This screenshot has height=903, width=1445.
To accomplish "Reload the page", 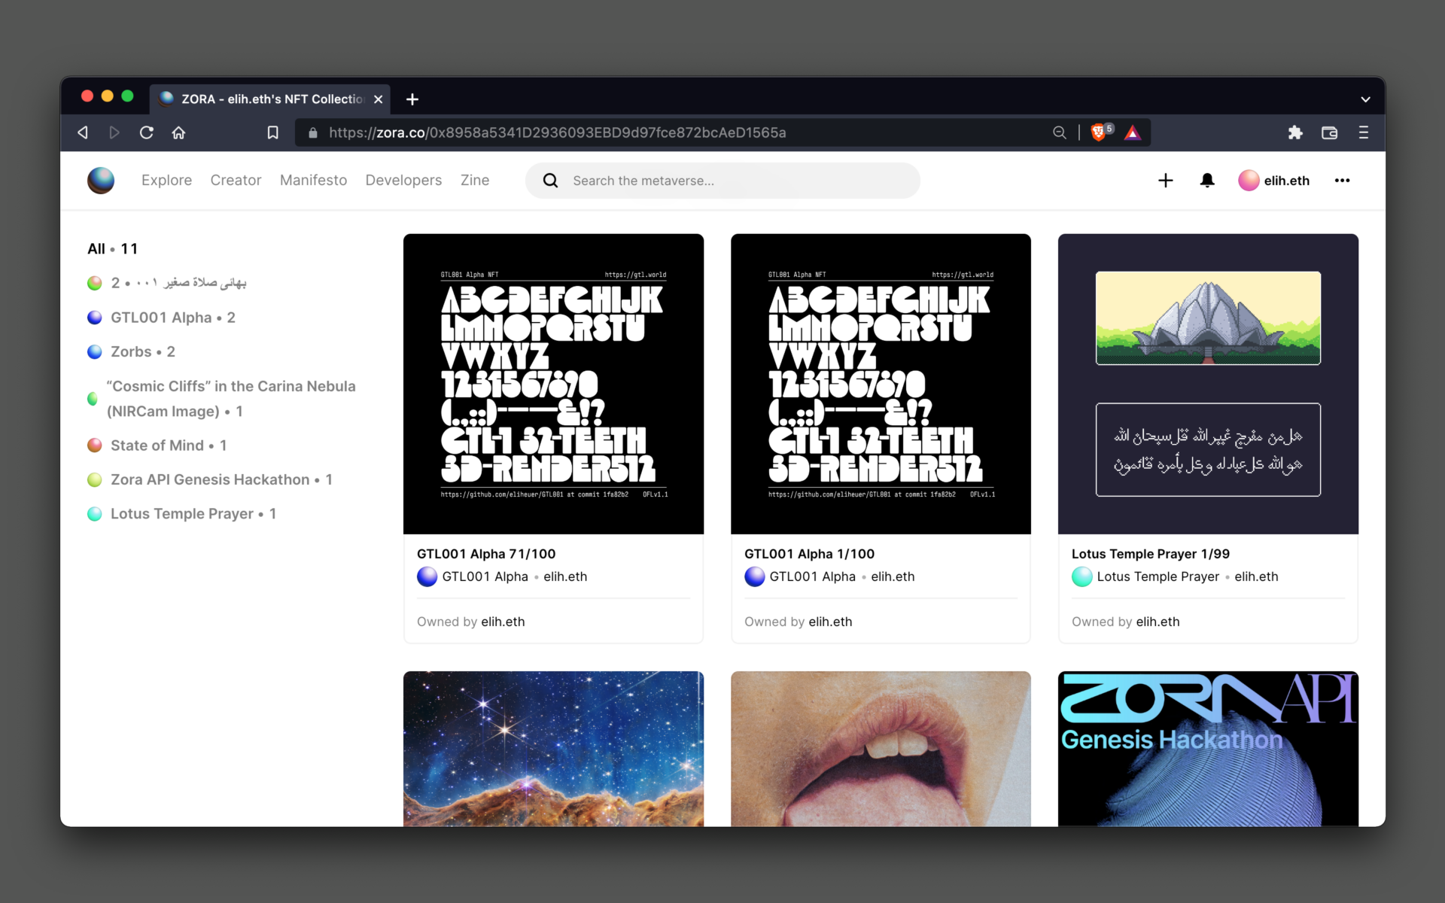I will coord(147,132).
